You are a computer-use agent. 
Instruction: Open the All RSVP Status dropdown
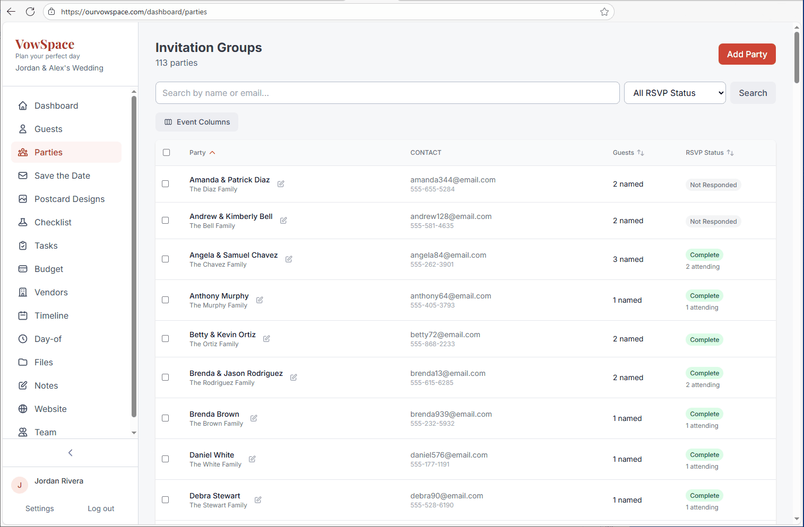[675, 93]
